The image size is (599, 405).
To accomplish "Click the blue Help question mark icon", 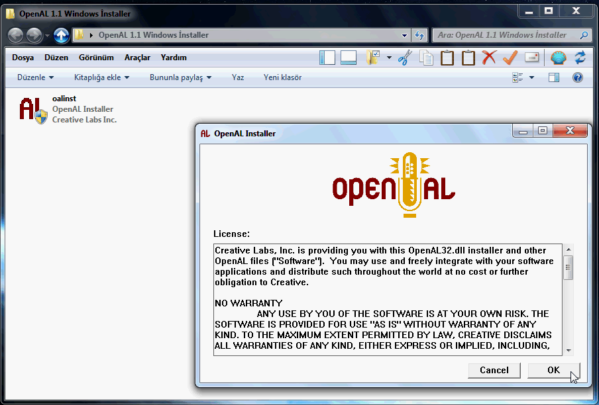I will pos(578,77).
